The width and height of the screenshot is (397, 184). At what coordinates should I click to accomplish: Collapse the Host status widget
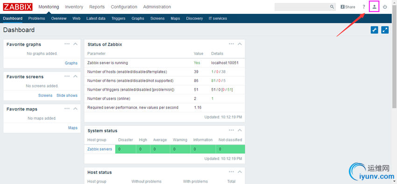(240, 171)
